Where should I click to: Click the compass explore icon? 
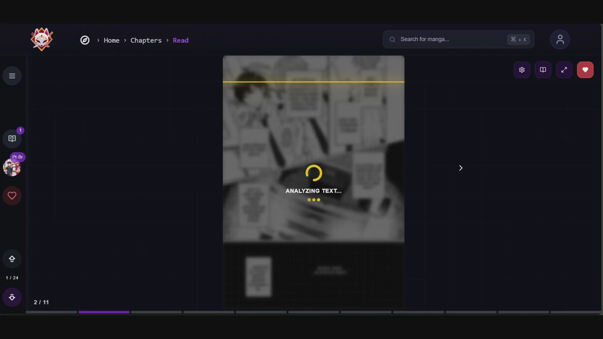point(85,40)
